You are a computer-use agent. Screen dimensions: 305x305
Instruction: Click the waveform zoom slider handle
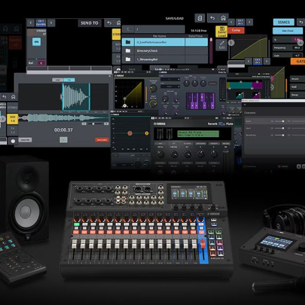[x=93, y=124]
